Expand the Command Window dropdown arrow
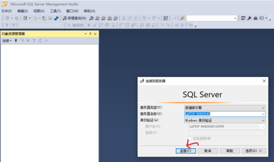The height and width of the screenshot is (162, 274). point(266,18)
